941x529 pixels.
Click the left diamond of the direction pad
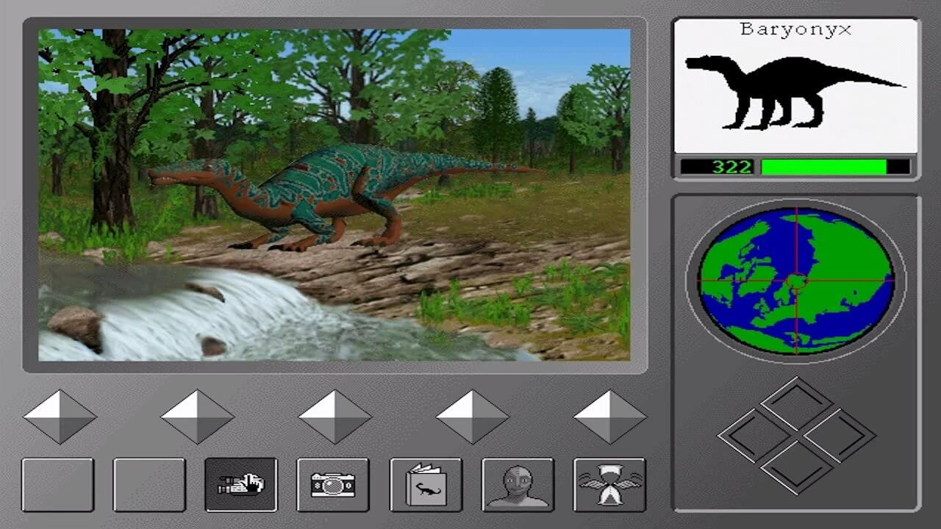754,435
